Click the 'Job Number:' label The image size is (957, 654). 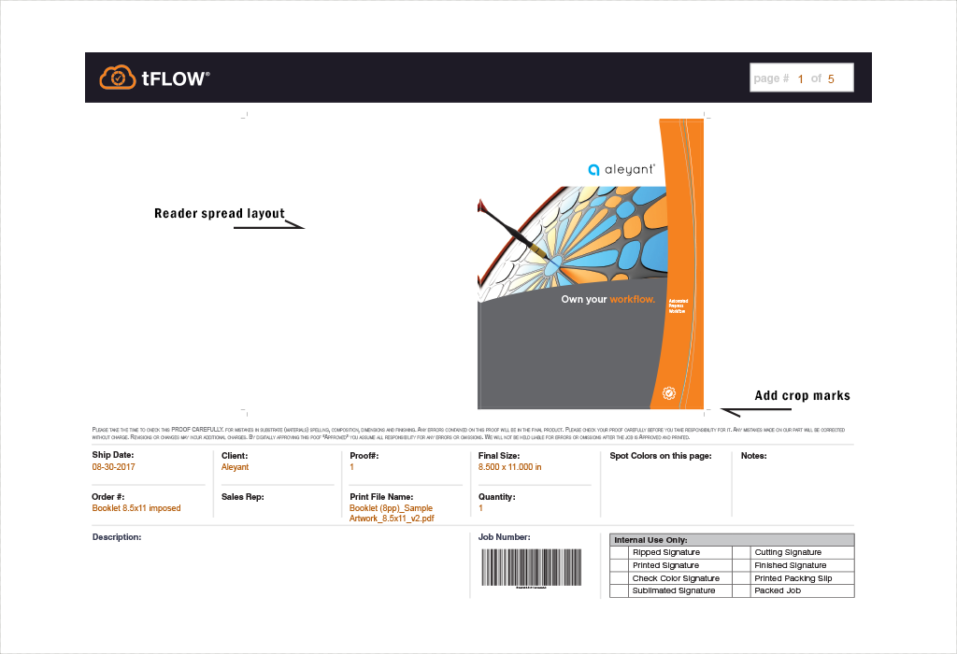coord(504,537)
